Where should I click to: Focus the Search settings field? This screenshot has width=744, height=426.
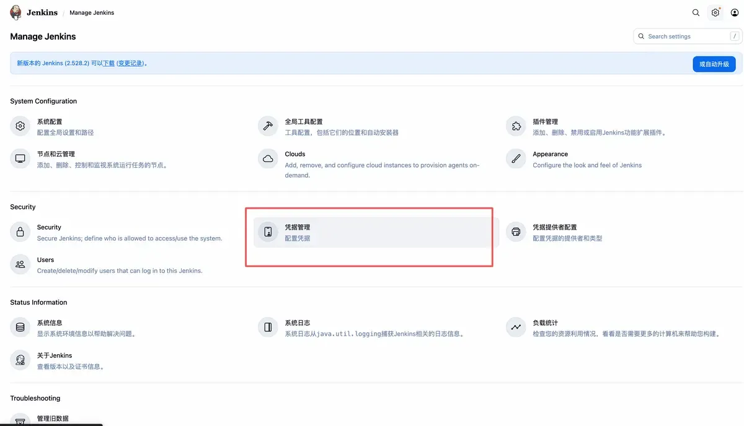pyautogui.click(x=687, y=37)
